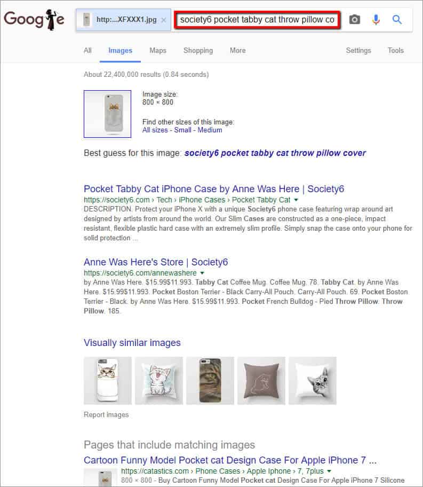Screen dimensions: 423x487
Task: View Medium sized versions of the image
Action: (x=210, y=130)
